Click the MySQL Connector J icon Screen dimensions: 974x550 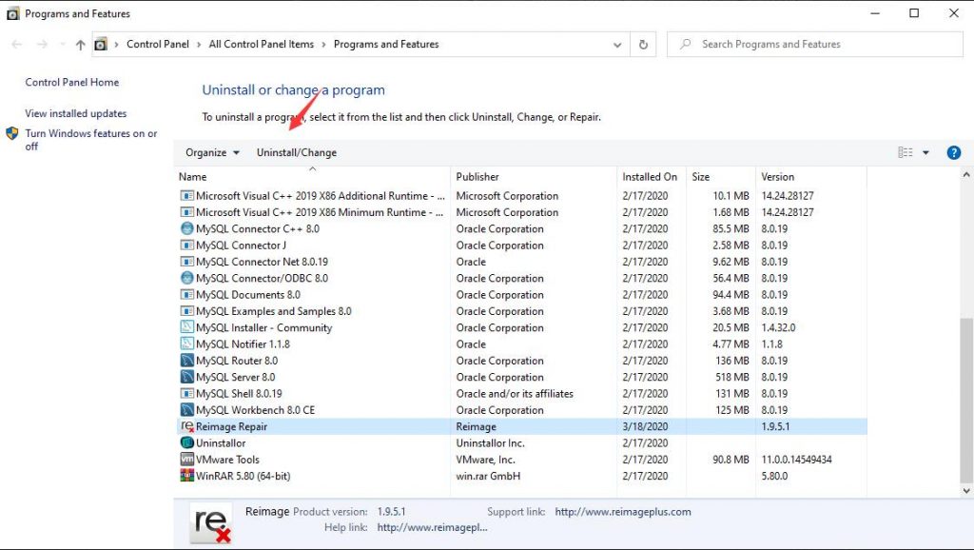pyautogui.click(x=187, y=246)
